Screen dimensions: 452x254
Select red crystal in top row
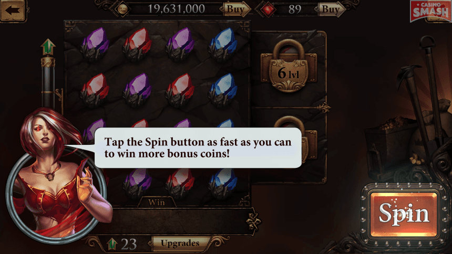click(x=138, y=45)
